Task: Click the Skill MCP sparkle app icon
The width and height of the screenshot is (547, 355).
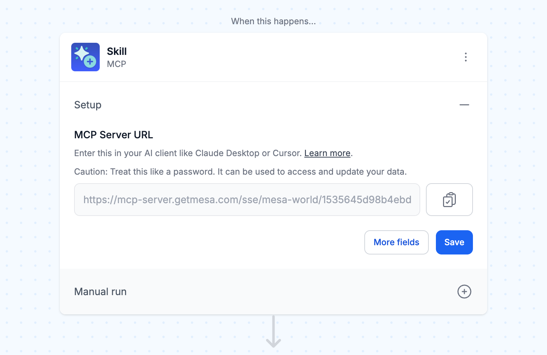Action: (85, 57)
